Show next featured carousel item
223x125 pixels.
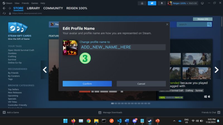pyautogui.click(x=217, y=70)
